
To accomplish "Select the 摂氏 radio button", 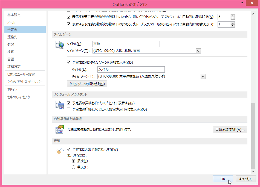I will [73, 161].
